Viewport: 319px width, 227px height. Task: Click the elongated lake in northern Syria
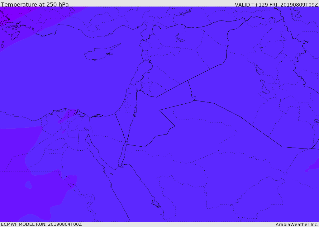pos(180,38)
